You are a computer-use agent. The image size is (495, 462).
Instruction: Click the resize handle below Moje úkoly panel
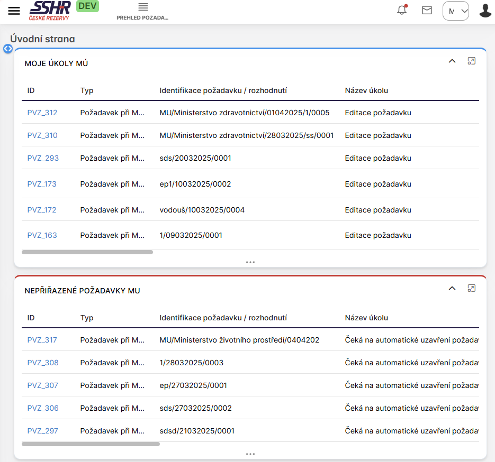pos(250,262)
